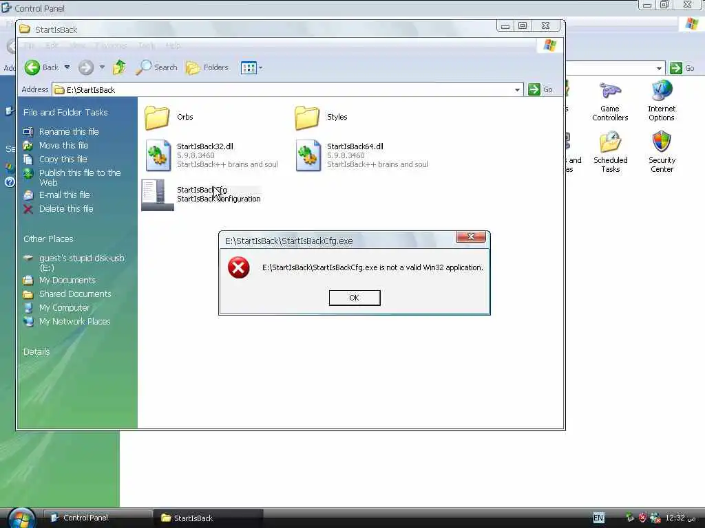Maximize the StartIsBack window

(523, 25)
